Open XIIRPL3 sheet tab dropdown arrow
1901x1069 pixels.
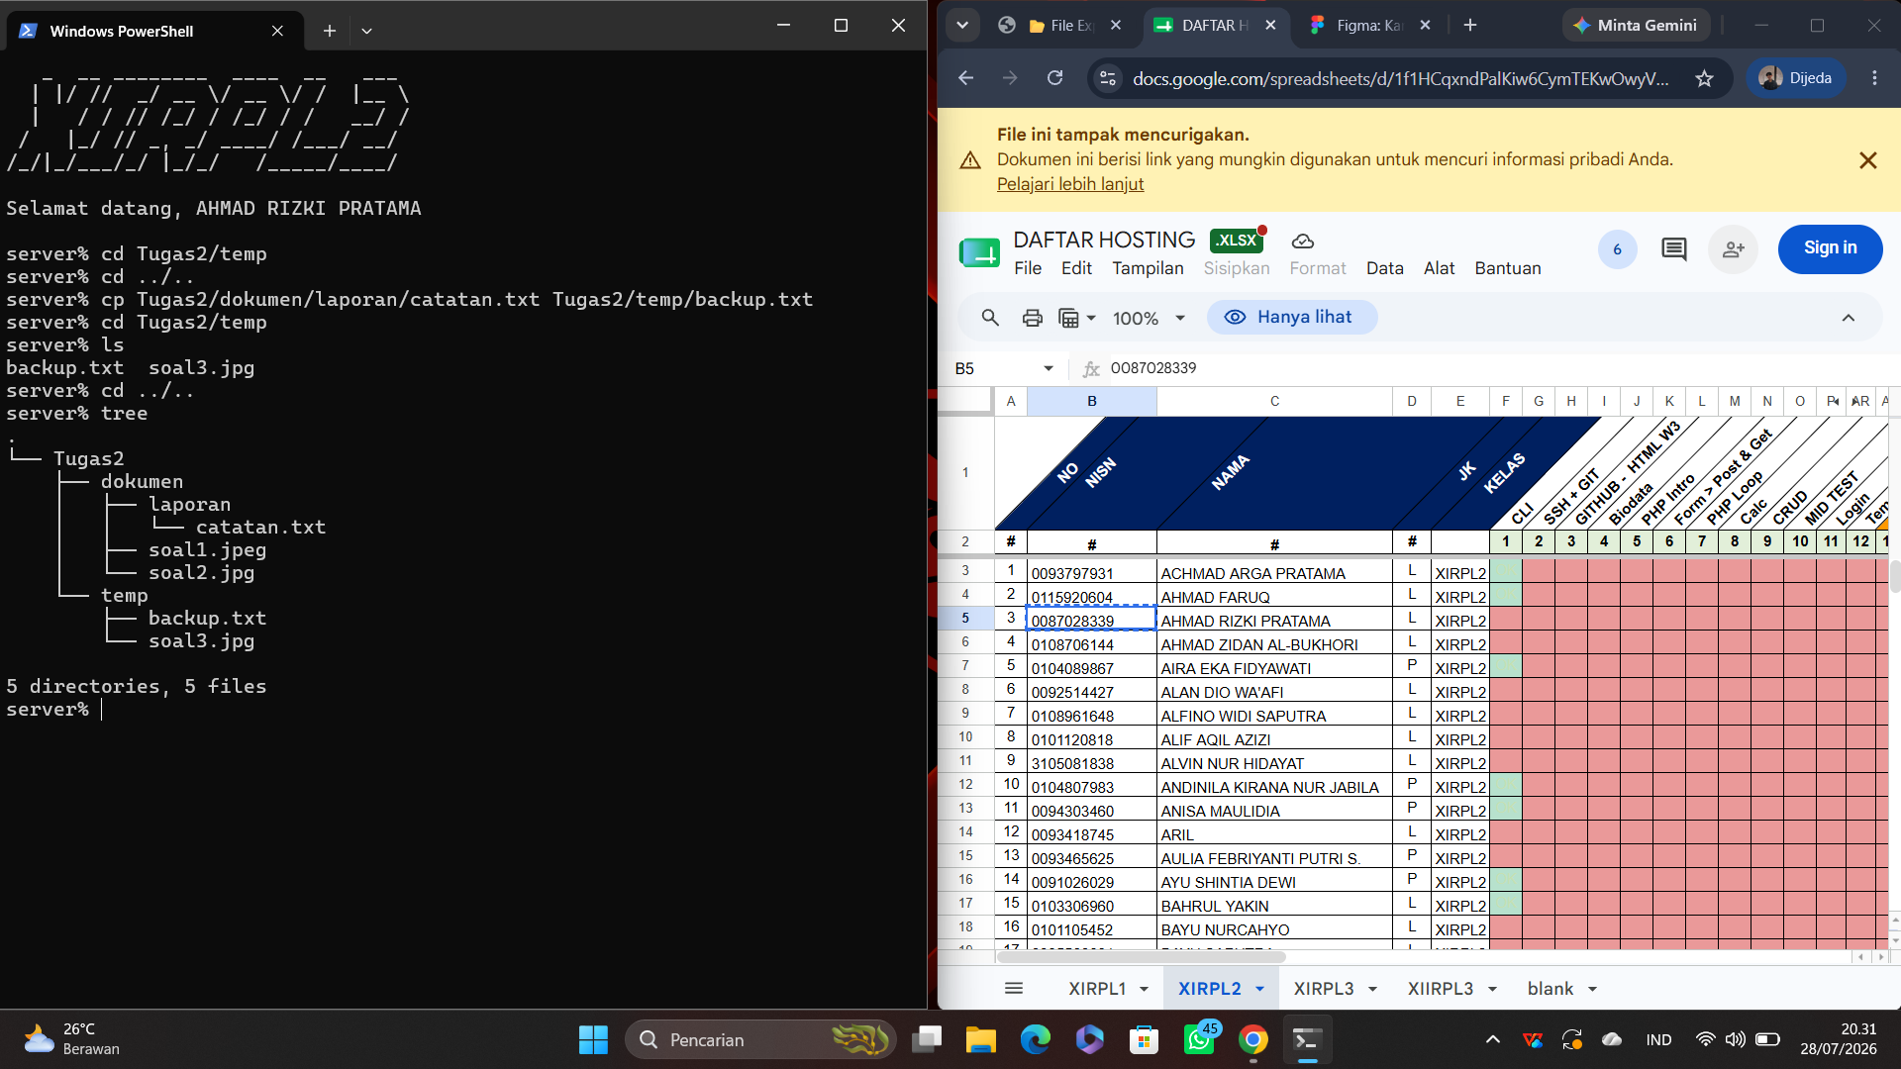1492,989
